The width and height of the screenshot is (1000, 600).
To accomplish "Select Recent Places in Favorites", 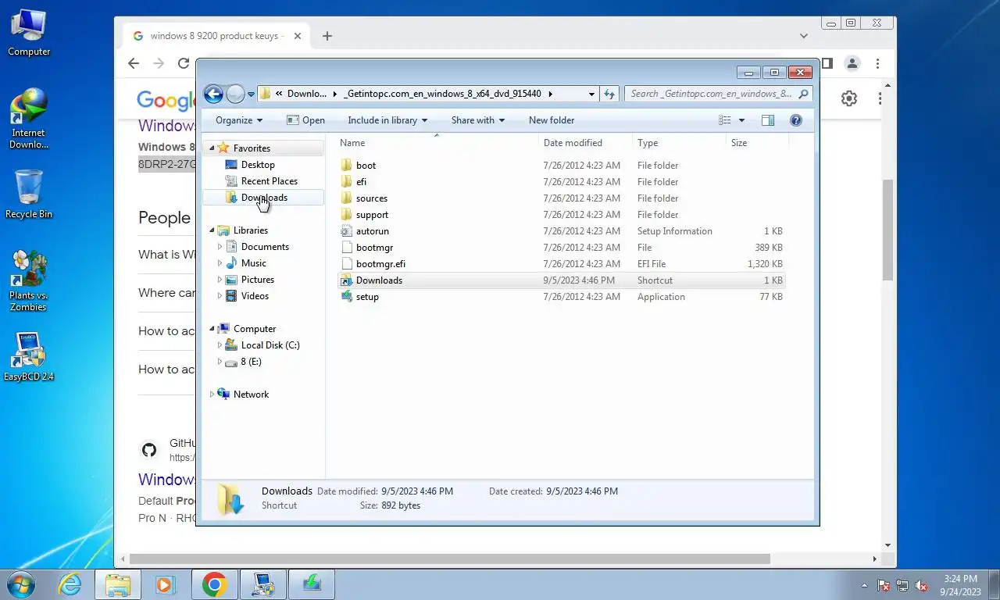I will 270,181.
